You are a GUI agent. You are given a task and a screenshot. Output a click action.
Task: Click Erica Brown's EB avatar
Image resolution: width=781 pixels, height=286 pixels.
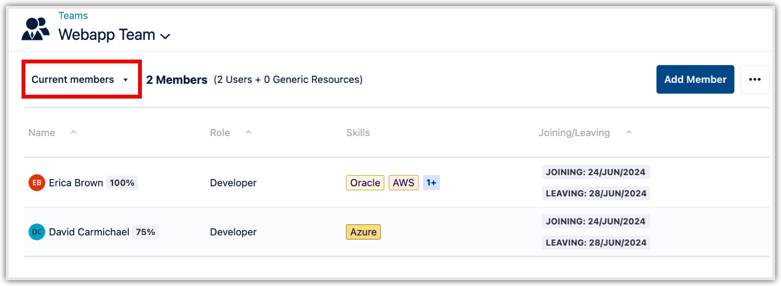tap(37, 183)
